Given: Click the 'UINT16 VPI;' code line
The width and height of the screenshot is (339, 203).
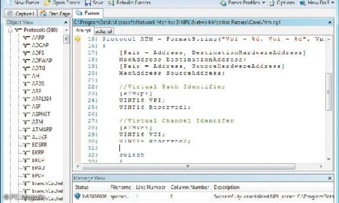Looking at the screenshot, I should click(142, 100).
